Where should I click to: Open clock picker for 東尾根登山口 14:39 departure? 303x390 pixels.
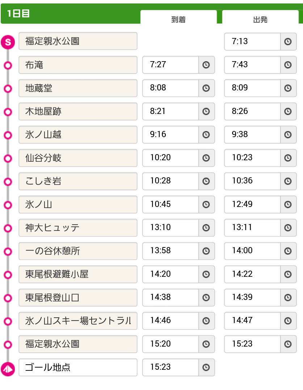(x=288, y=297)
